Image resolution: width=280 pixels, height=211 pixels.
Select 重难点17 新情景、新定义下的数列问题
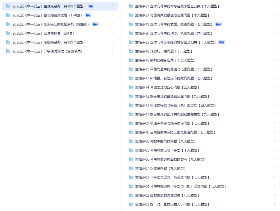[x=164, y=78]
